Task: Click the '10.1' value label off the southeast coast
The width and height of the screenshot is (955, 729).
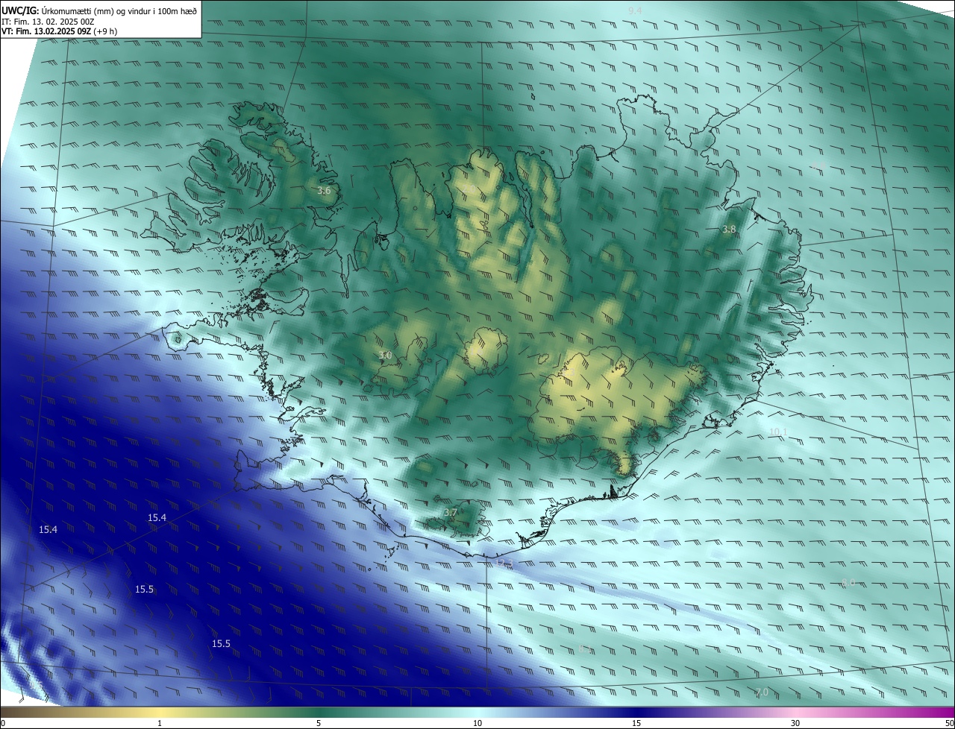Action: coord(778,432)
